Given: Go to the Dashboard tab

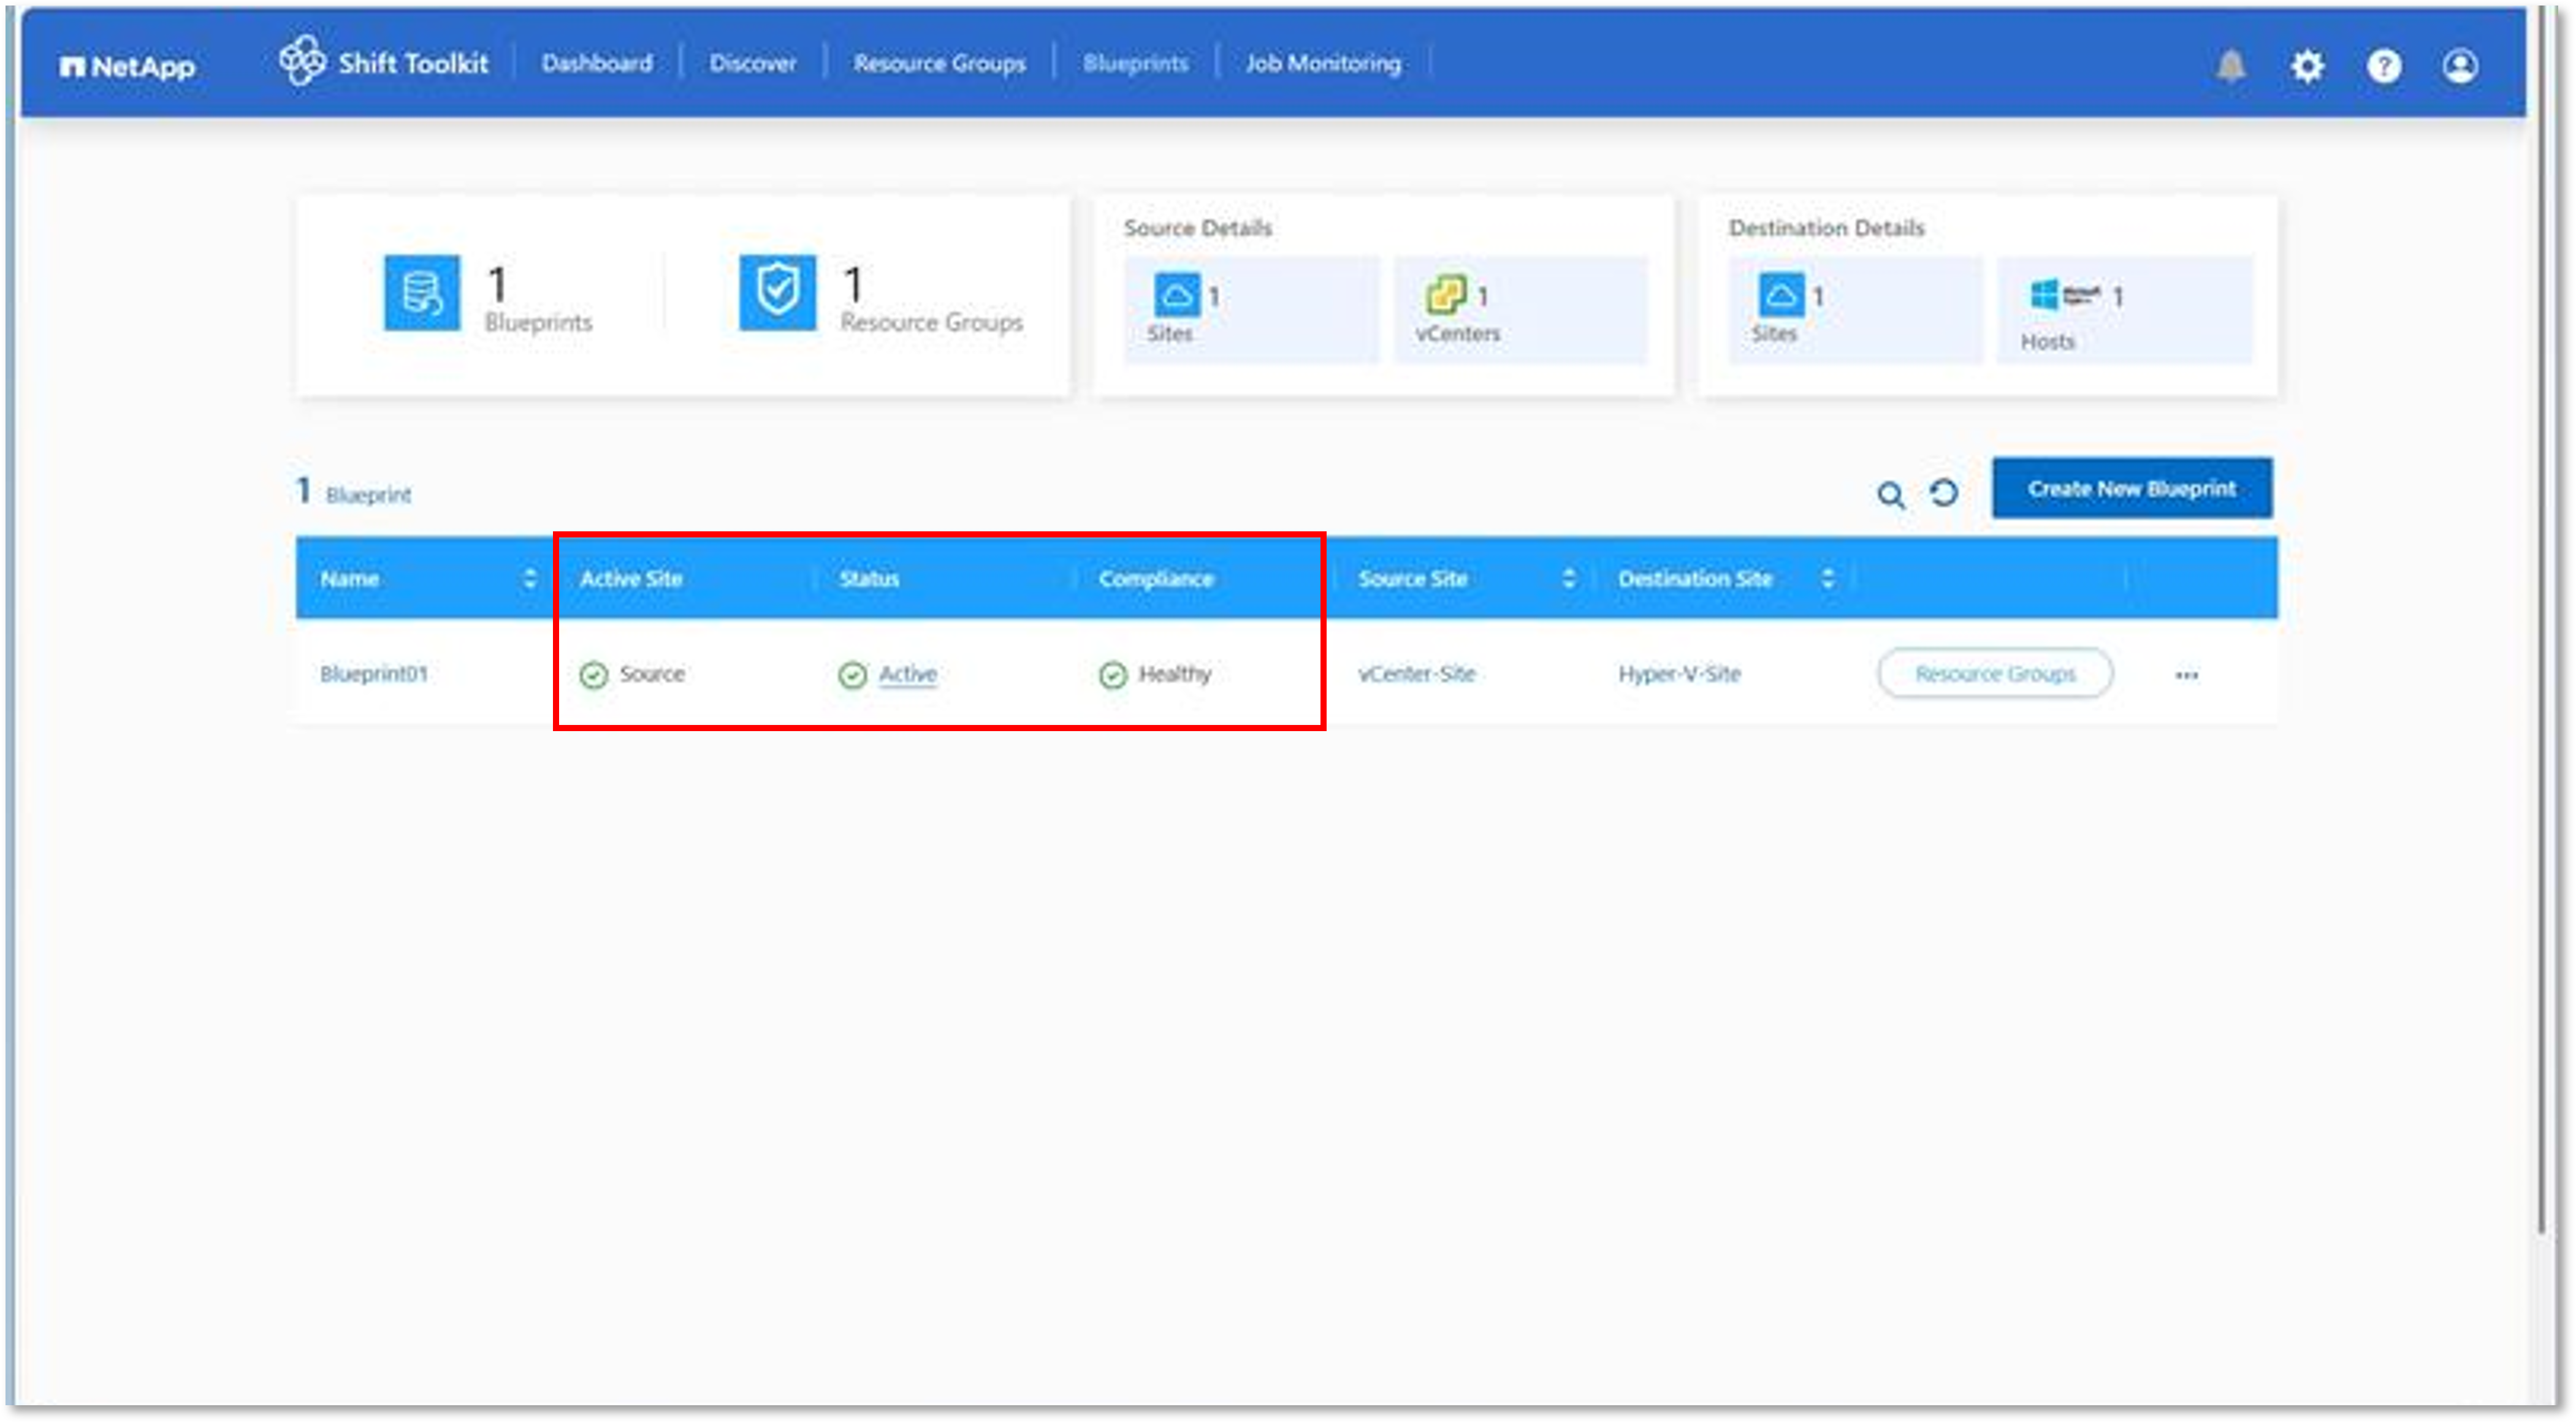Looking at the screenshot, I should tap(597, 63).
